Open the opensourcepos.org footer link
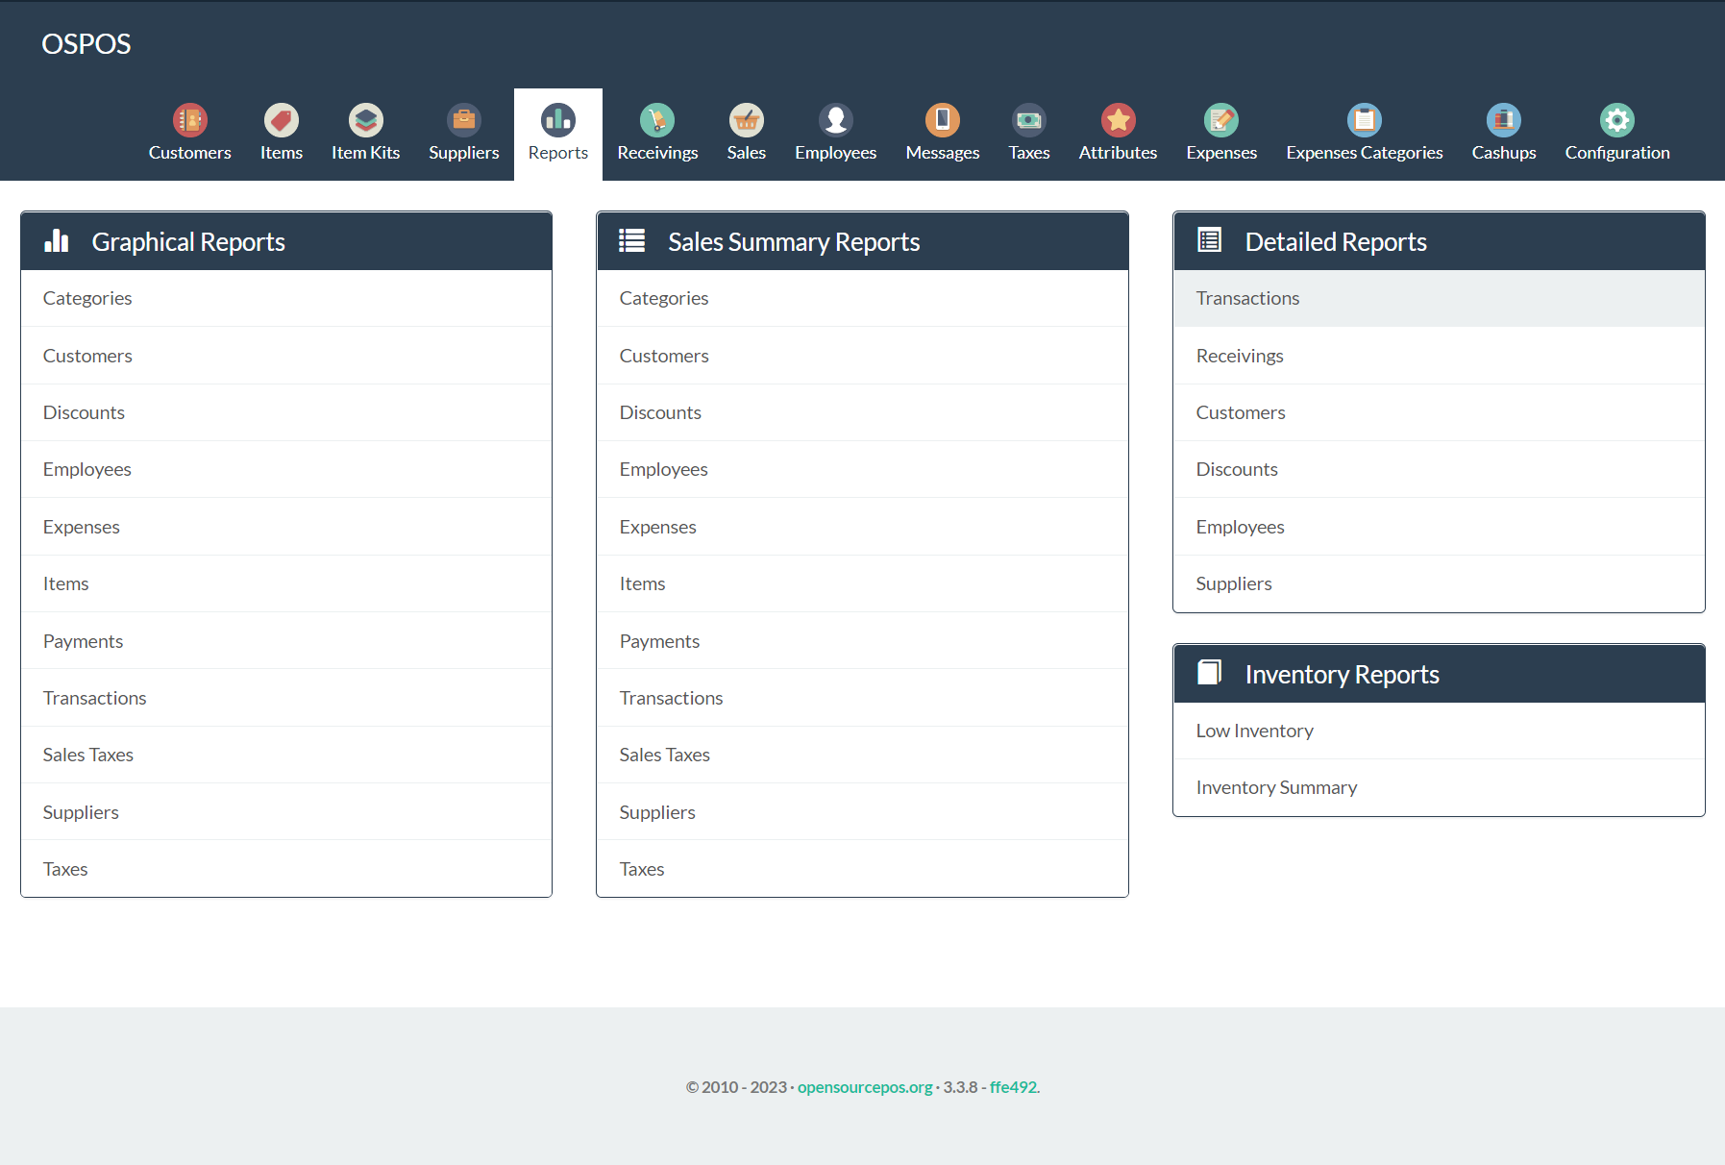Viewport: 1725px width, 1165px height. (x=864, y=1087)
